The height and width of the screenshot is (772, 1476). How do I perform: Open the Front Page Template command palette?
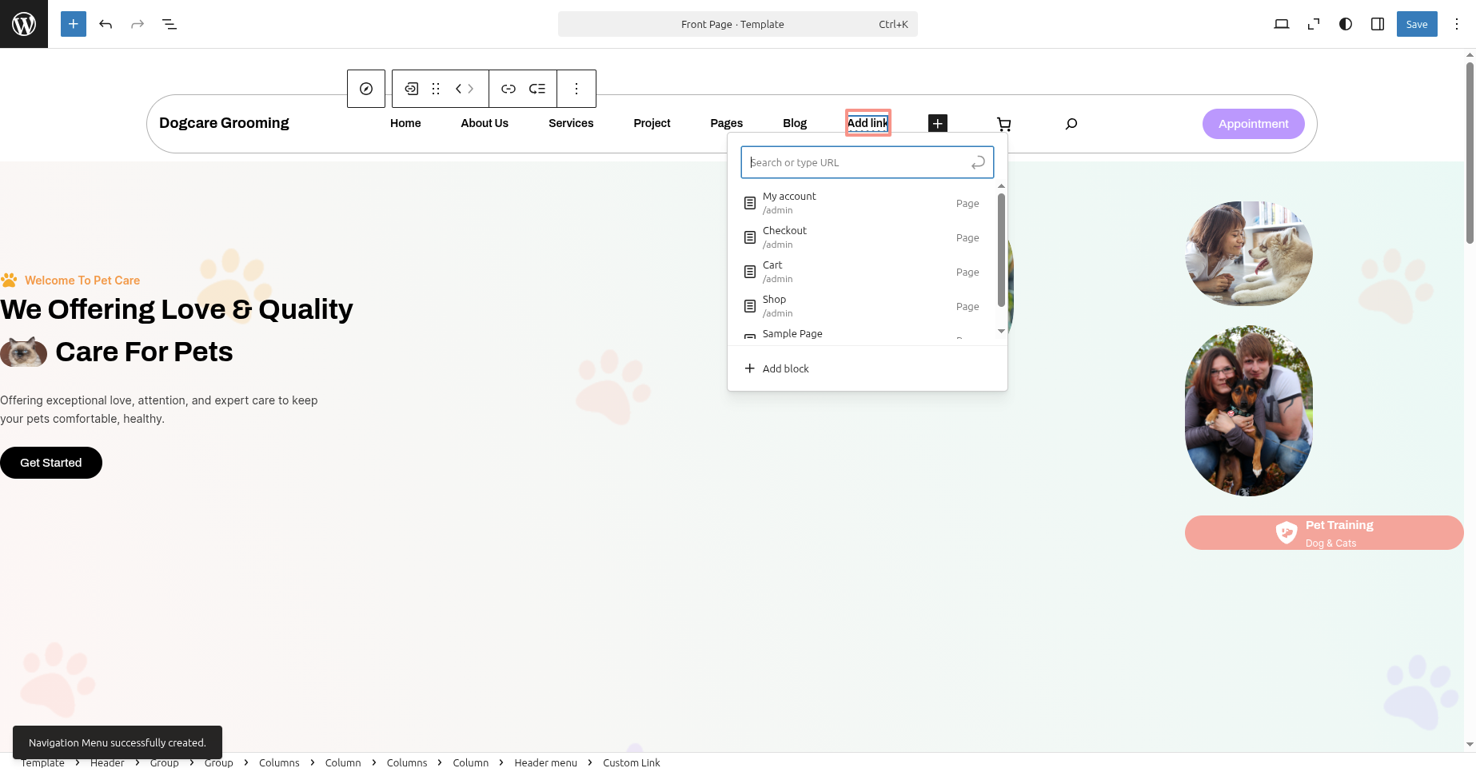click(737, 24)
